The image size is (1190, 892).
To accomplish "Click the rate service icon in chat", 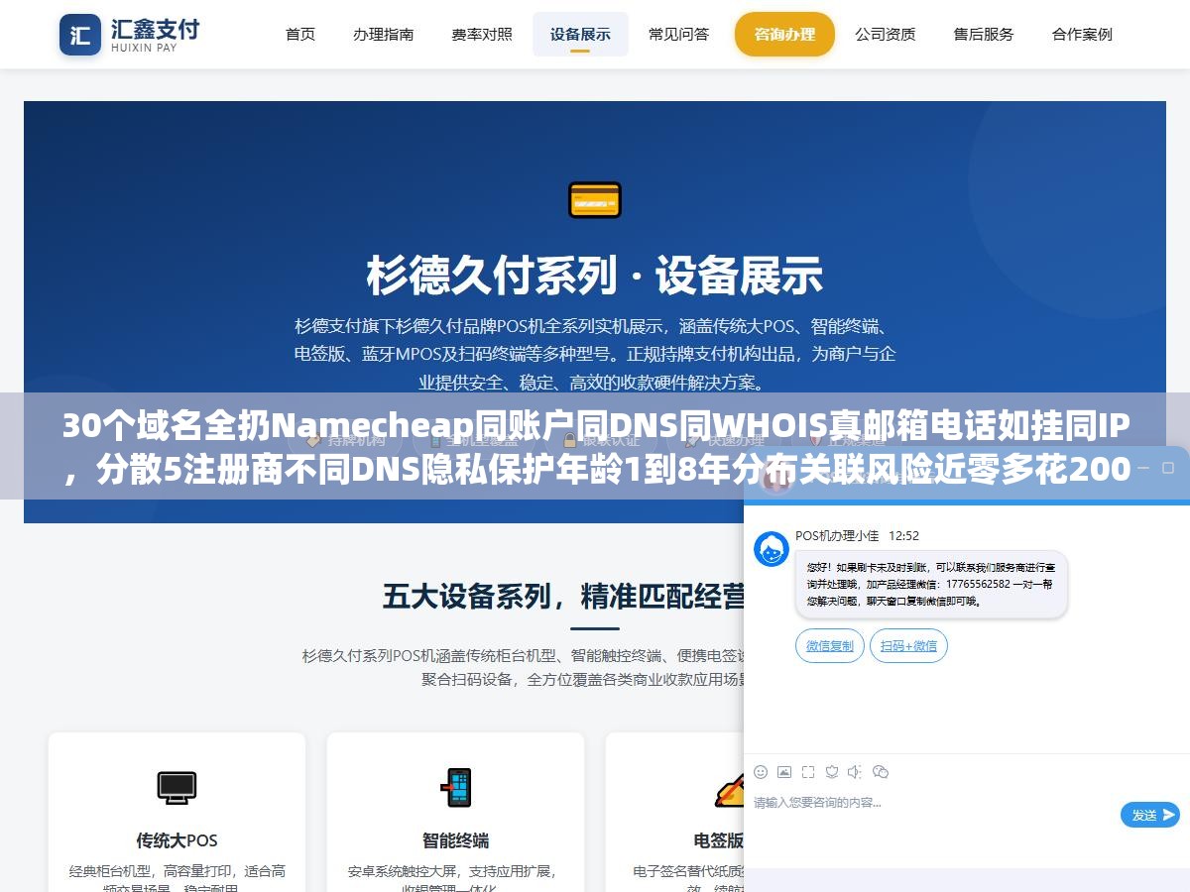I will coord(832,772).
